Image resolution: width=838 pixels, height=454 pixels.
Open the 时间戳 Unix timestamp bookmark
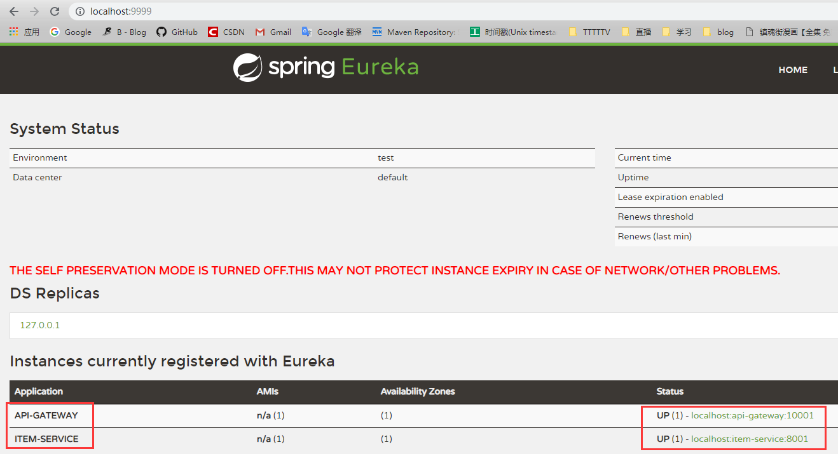pyautogui.click(x=513, y=32)
